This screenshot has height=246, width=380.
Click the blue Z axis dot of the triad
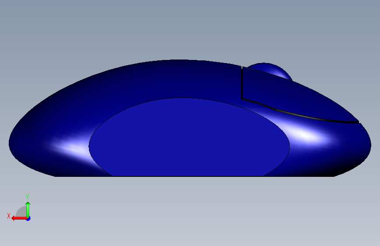click(x=28, y=218)
